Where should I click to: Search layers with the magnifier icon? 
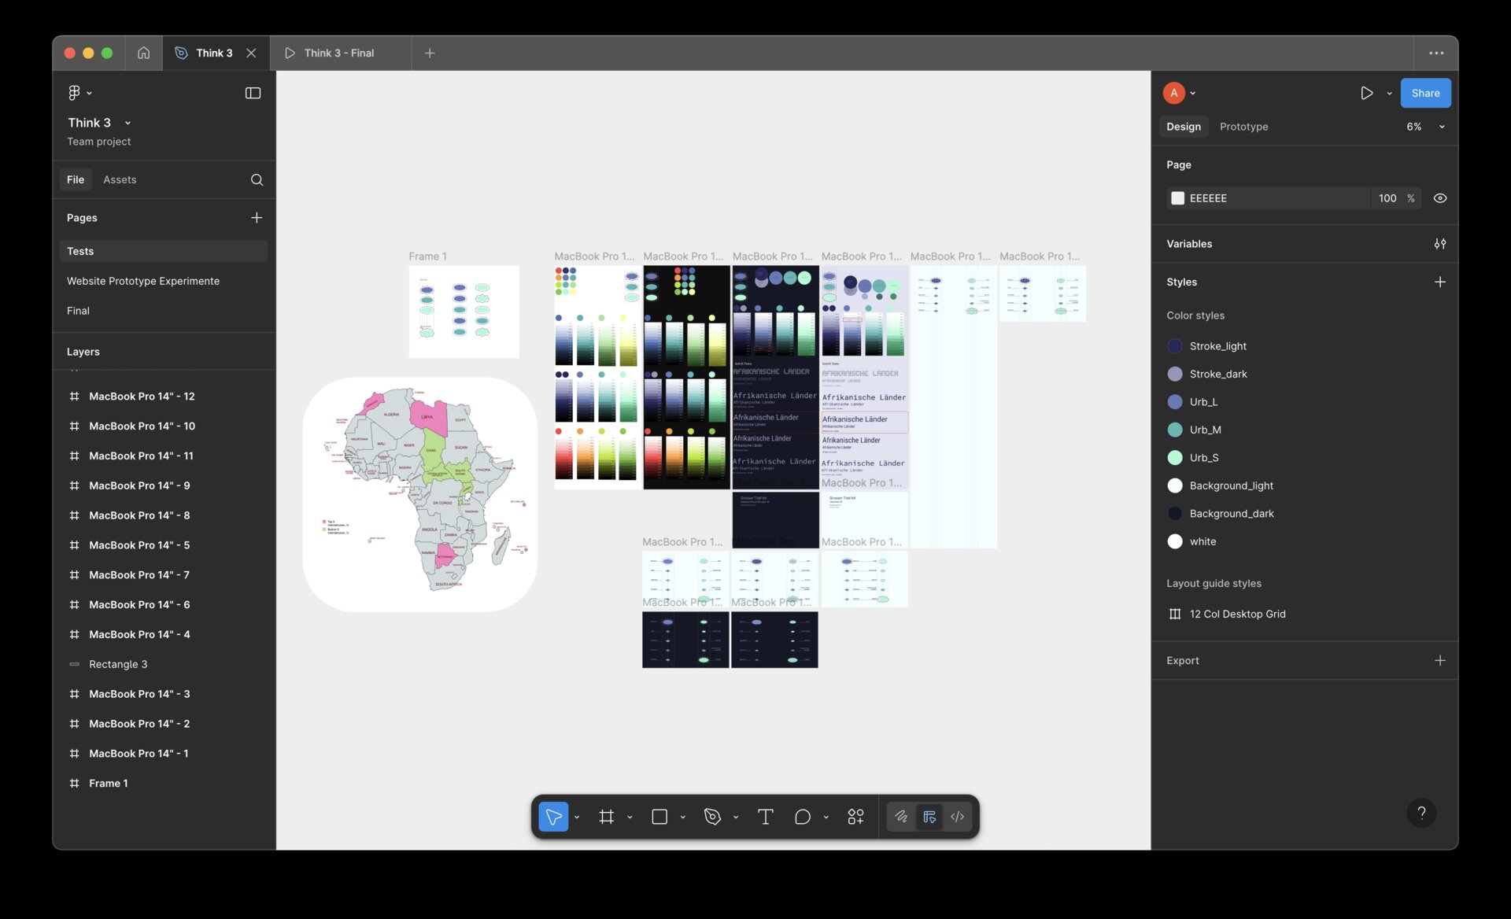coord(257,179)
